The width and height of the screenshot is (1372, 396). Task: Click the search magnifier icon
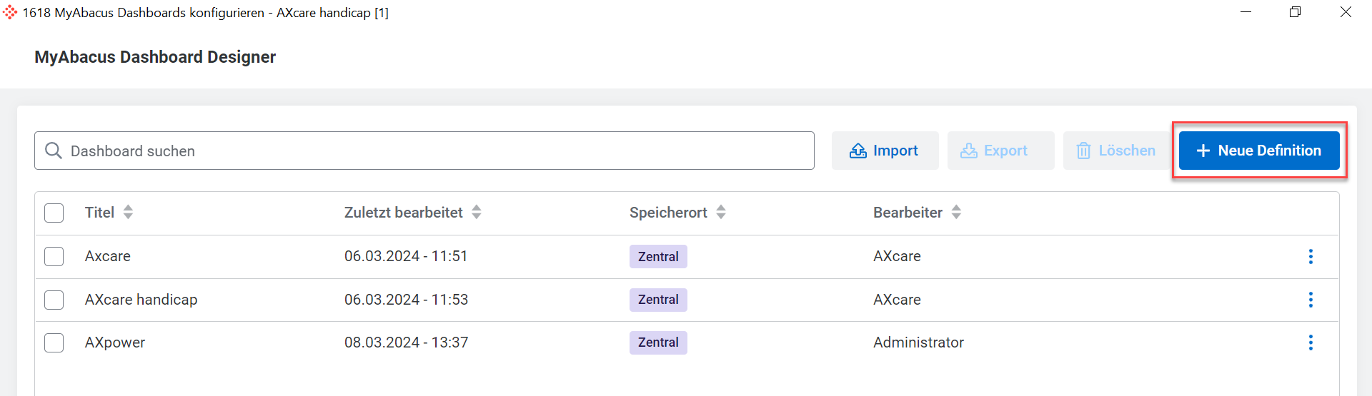[x=54, y=151]
